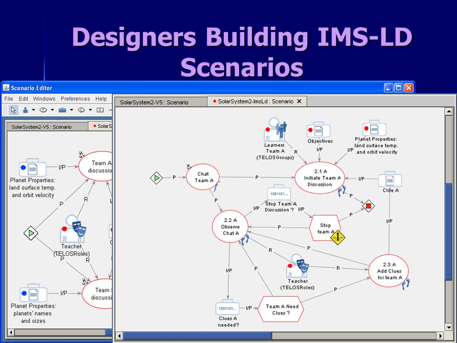The image size is (457, 343).
Task: Select Teacher masks actor in back window
Action: coord(73,229)
